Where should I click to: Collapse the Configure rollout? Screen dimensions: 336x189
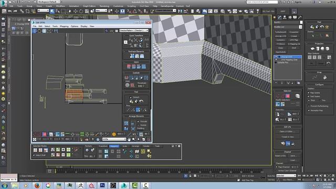319,85
